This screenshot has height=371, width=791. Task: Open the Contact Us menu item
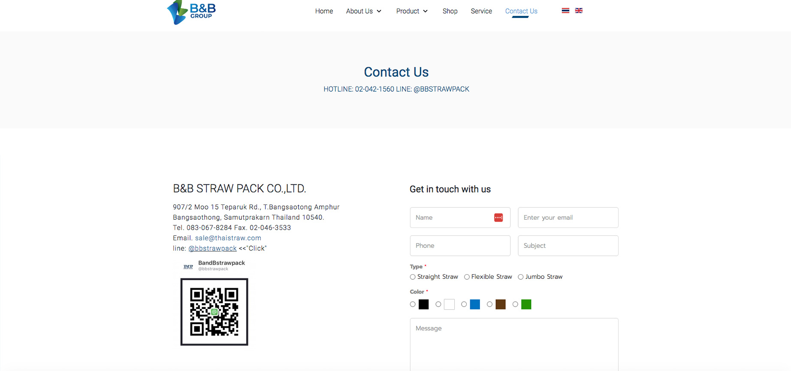[521, 11]
